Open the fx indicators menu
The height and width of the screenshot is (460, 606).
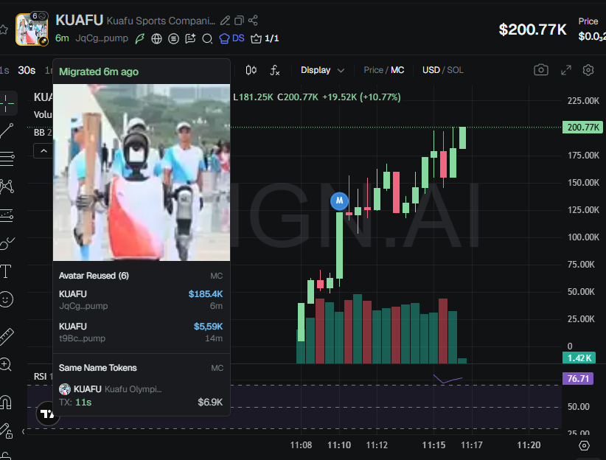point(275,70)
